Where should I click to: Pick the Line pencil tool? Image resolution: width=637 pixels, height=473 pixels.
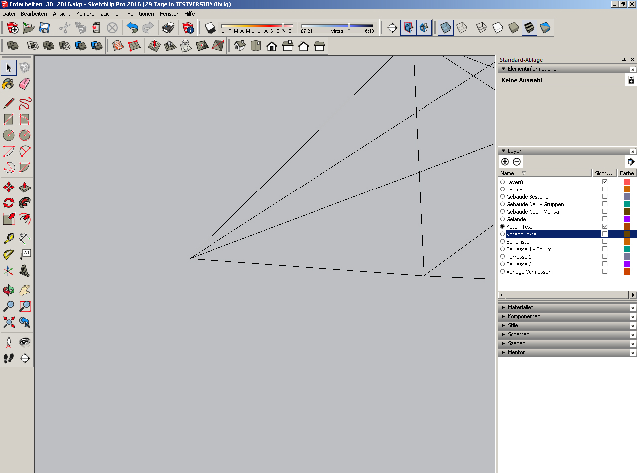(9, 103)
